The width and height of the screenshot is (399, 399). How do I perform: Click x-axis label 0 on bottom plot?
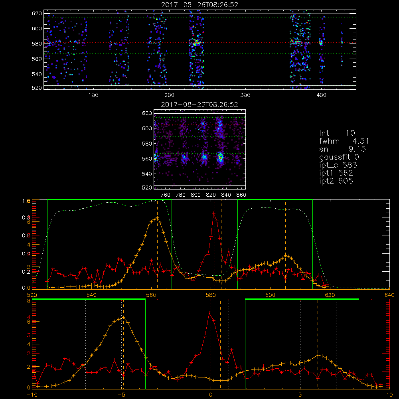pos(211,395)
